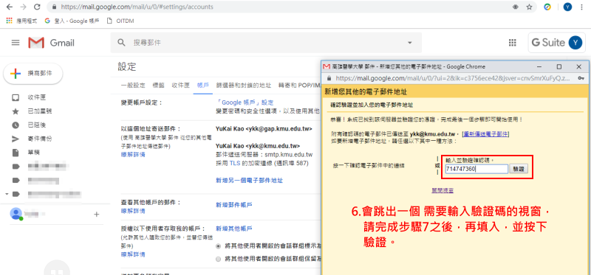Switch to the Inbox settings tab
Viewport: 591px width, 275px height.
click(180, 86)
